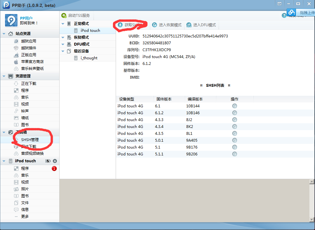This screenshot has width=315, height=230.
Task: Click the 墙纸 picture icon
Action: click(16, 118)
